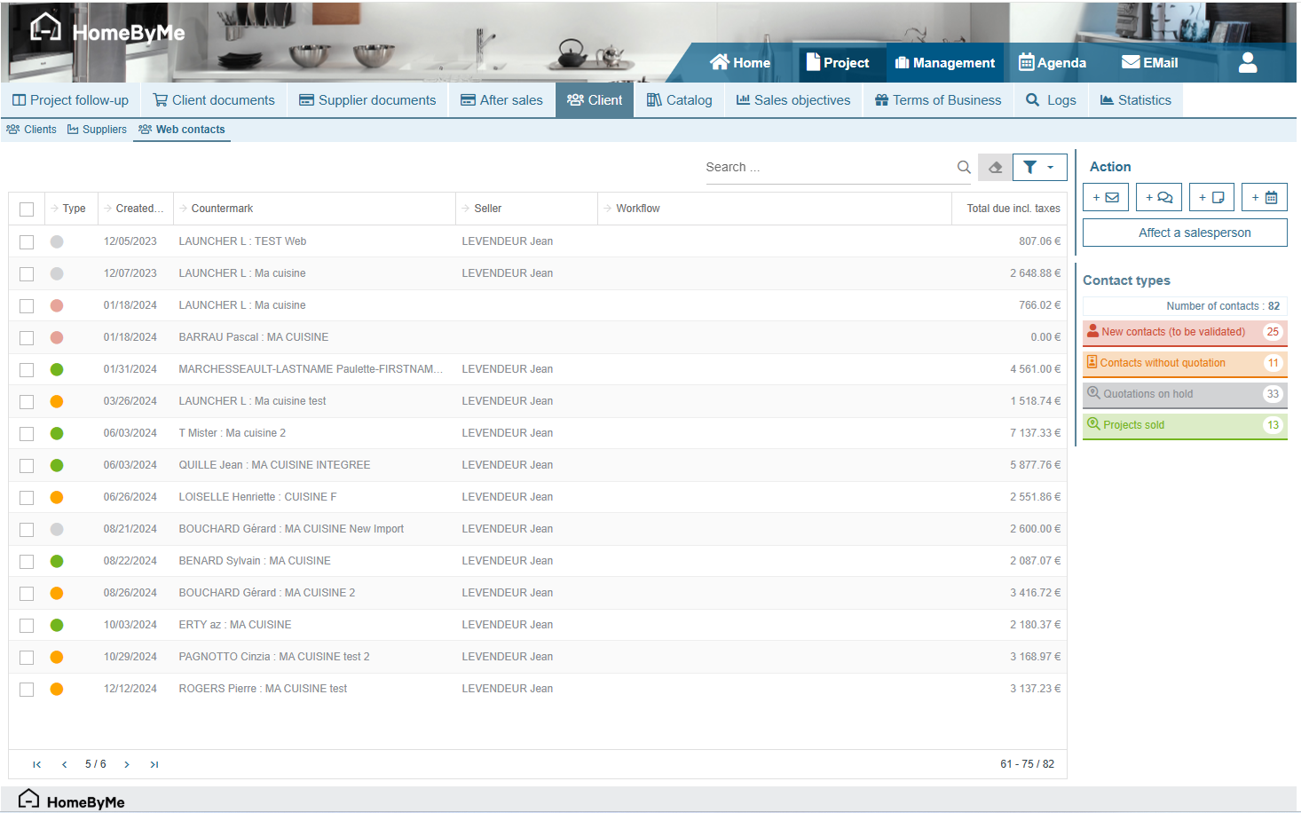Switch to the Catalog tab
Viewport: 1301px width, 813px height.
(x=679, y=100)
